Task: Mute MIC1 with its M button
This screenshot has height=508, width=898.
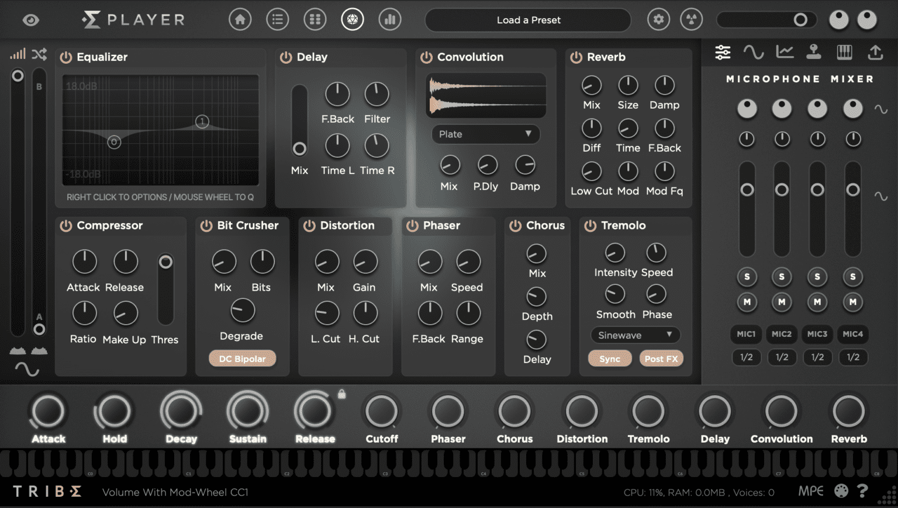Action: tap(747, 302)
